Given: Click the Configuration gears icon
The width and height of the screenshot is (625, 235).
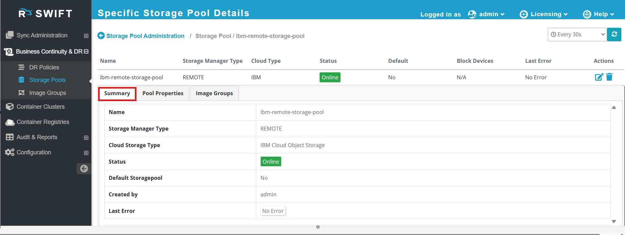Looking at the screenshot, I should 10,152.
